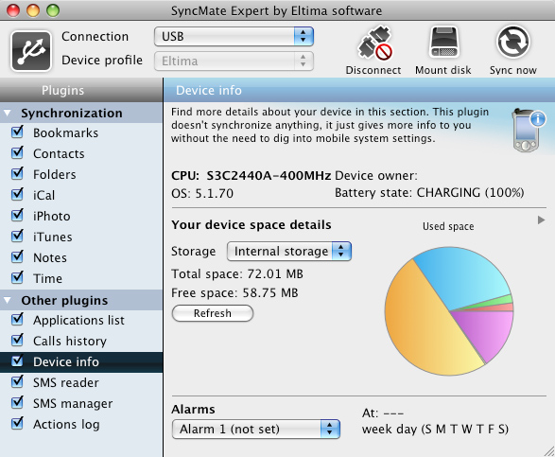Click the CPU S3C2440A-400MHz text
This screenshot has height=457, width=555.
click(x=251, y=175)
